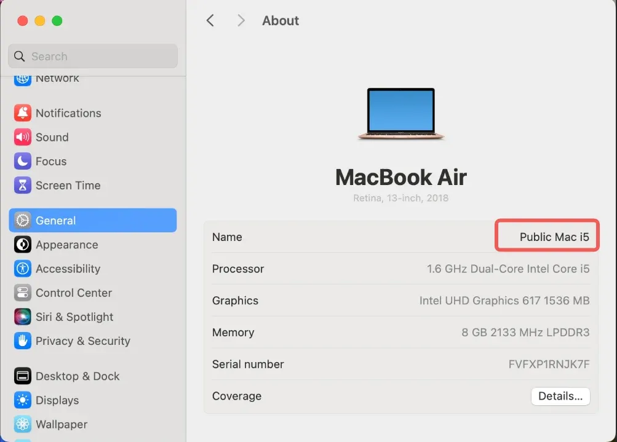Click the Accessibility icon

point(22,269)
